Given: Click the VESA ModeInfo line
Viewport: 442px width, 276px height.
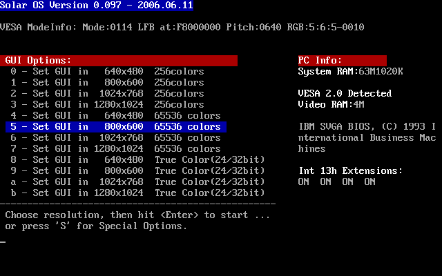Looking at the screenshot, I should coord(182,28).
